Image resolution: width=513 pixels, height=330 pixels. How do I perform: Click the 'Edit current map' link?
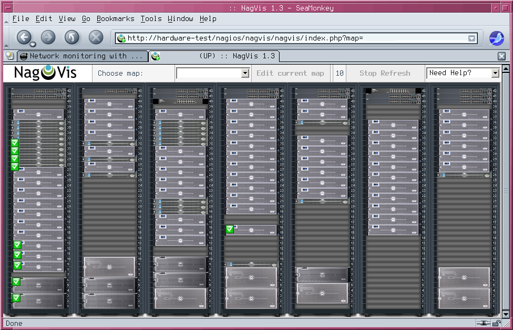290,73
